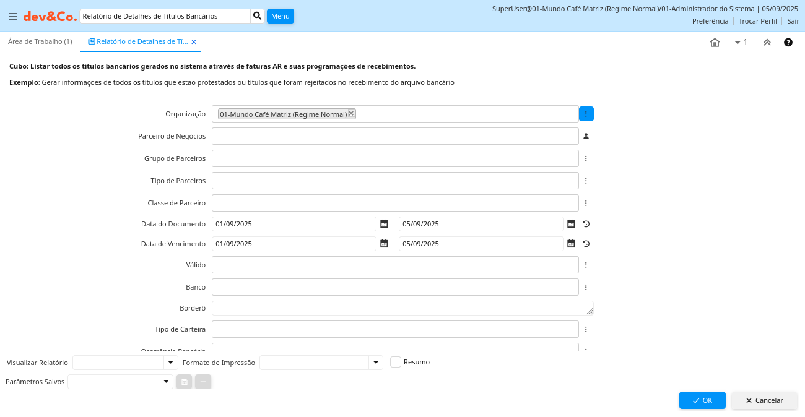Open Parceiro de Negócios person lookup icon
The height and width of the screenshot is (417, 805).
(586, 136)
